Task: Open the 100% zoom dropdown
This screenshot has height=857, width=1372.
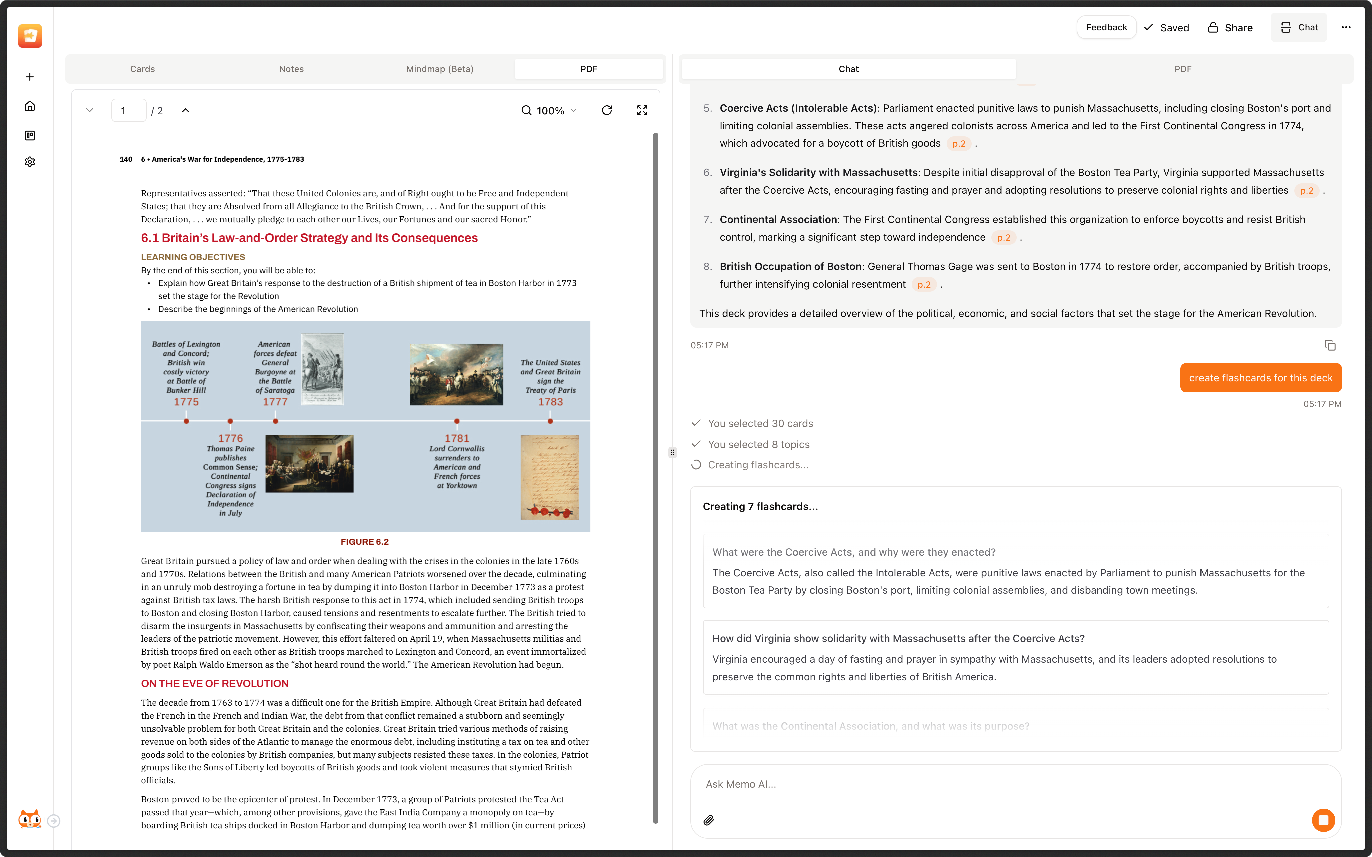Action: click(x=549, y=110)
